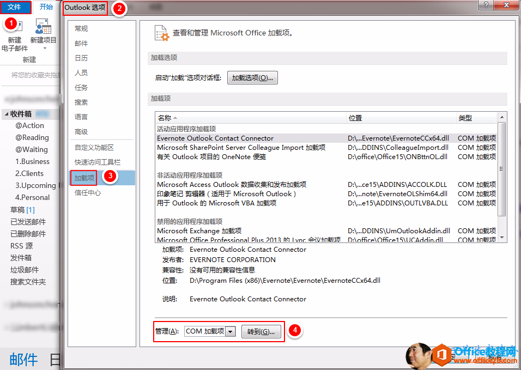The width and height of the screenshot is (521, 370).
Task: Select 有关 Outlook 项目的 OneNote 便笺 row
Action: point(326,157)
